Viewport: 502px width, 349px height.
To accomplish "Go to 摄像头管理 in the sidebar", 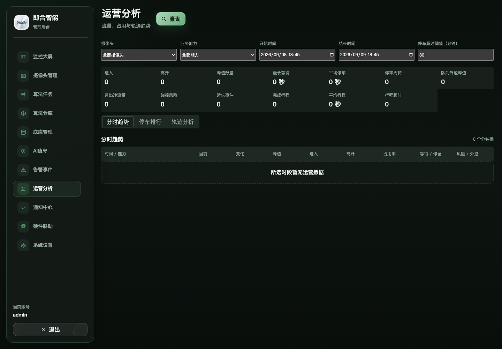I will (47, 75).
